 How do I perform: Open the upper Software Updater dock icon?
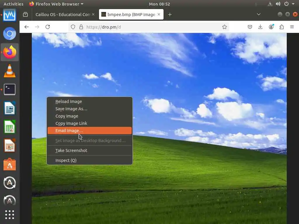pyautogui.click(x=10, y=183)
